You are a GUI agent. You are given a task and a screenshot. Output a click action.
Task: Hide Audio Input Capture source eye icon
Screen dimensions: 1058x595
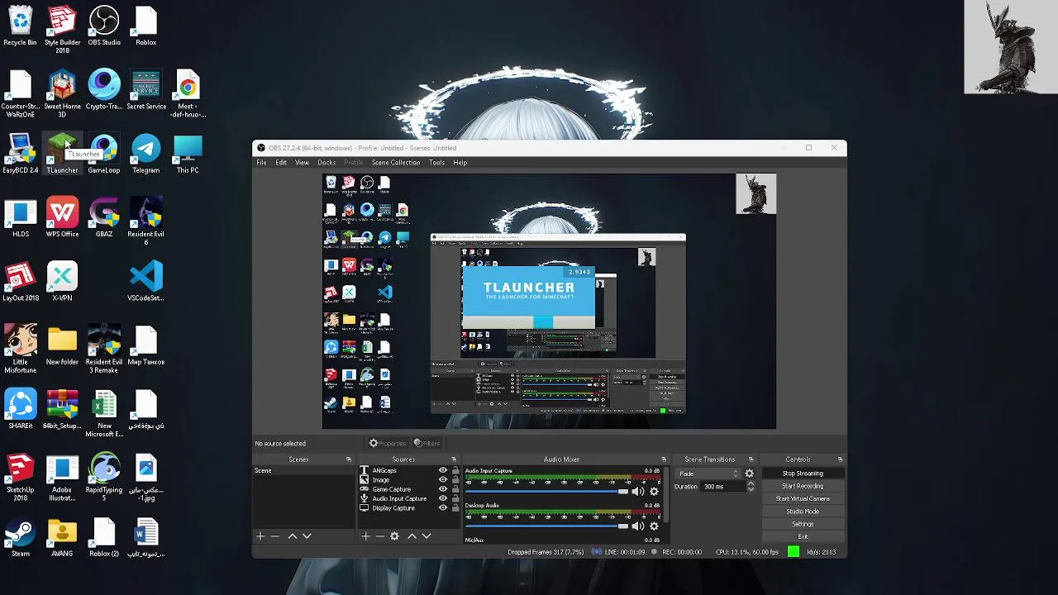point(442,499)
